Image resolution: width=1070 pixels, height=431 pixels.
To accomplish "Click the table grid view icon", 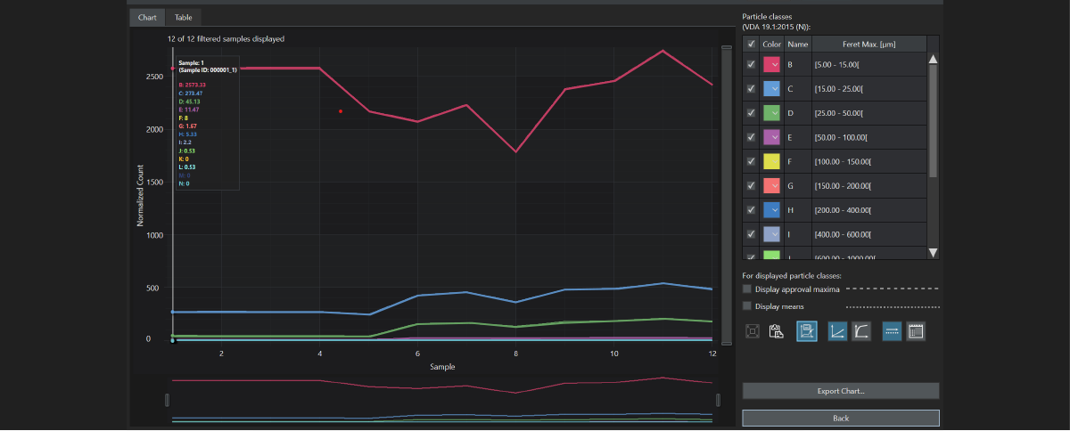I will (x=916, y=331).
